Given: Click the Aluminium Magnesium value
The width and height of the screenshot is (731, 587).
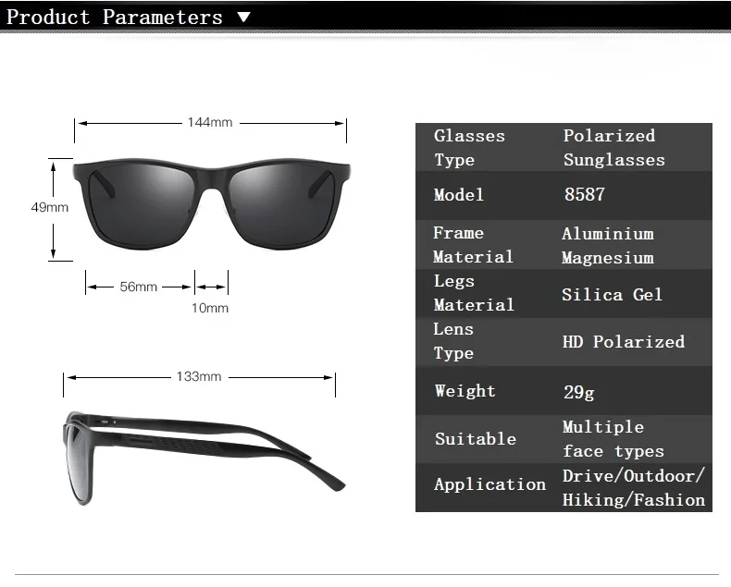Looking at the screenshot, I should [x=608, y=246].
